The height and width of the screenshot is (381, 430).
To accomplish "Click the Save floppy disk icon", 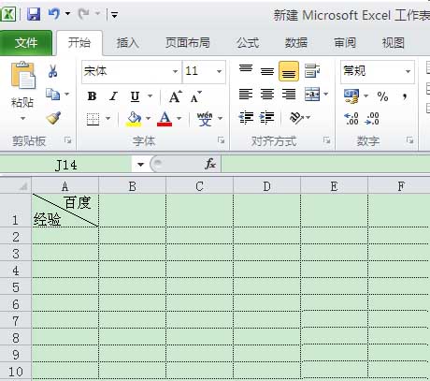I will tap(34, 14).
